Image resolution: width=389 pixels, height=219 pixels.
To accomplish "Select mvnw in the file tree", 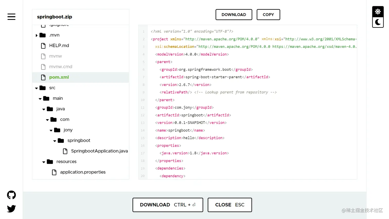I will tap(56, 56).
